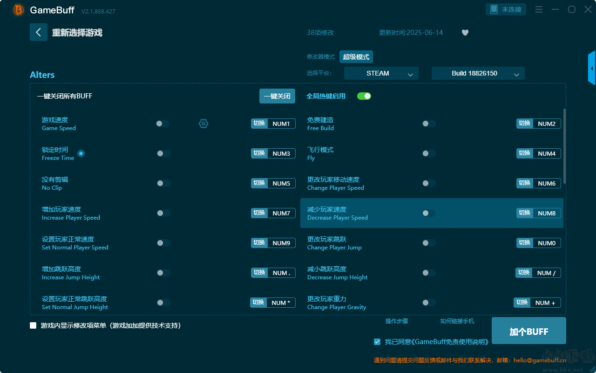Change the NUM1 hotkey for Game Speed
The height and width of the screenshot is (373, 596).
click(281, 124)
